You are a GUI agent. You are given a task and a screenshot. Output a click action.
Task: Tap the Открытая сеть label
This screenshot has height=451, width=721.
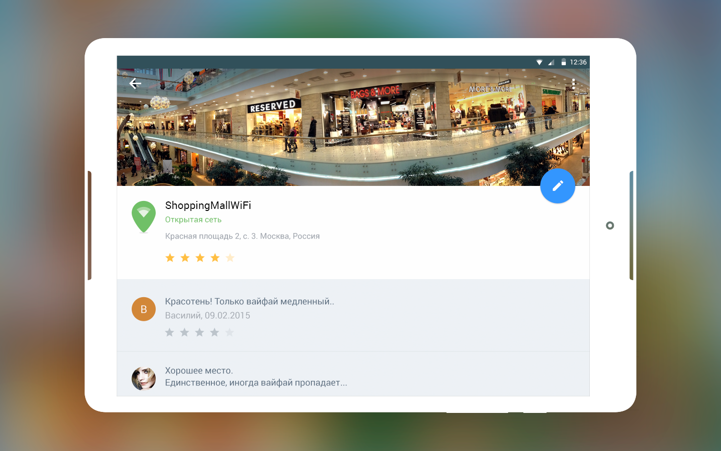pos(193,219)
